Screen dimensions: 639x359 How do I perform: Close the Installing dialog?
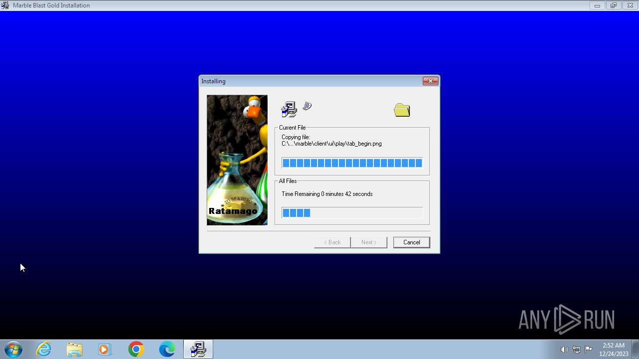pyautogui.click(x=430, y=81)
